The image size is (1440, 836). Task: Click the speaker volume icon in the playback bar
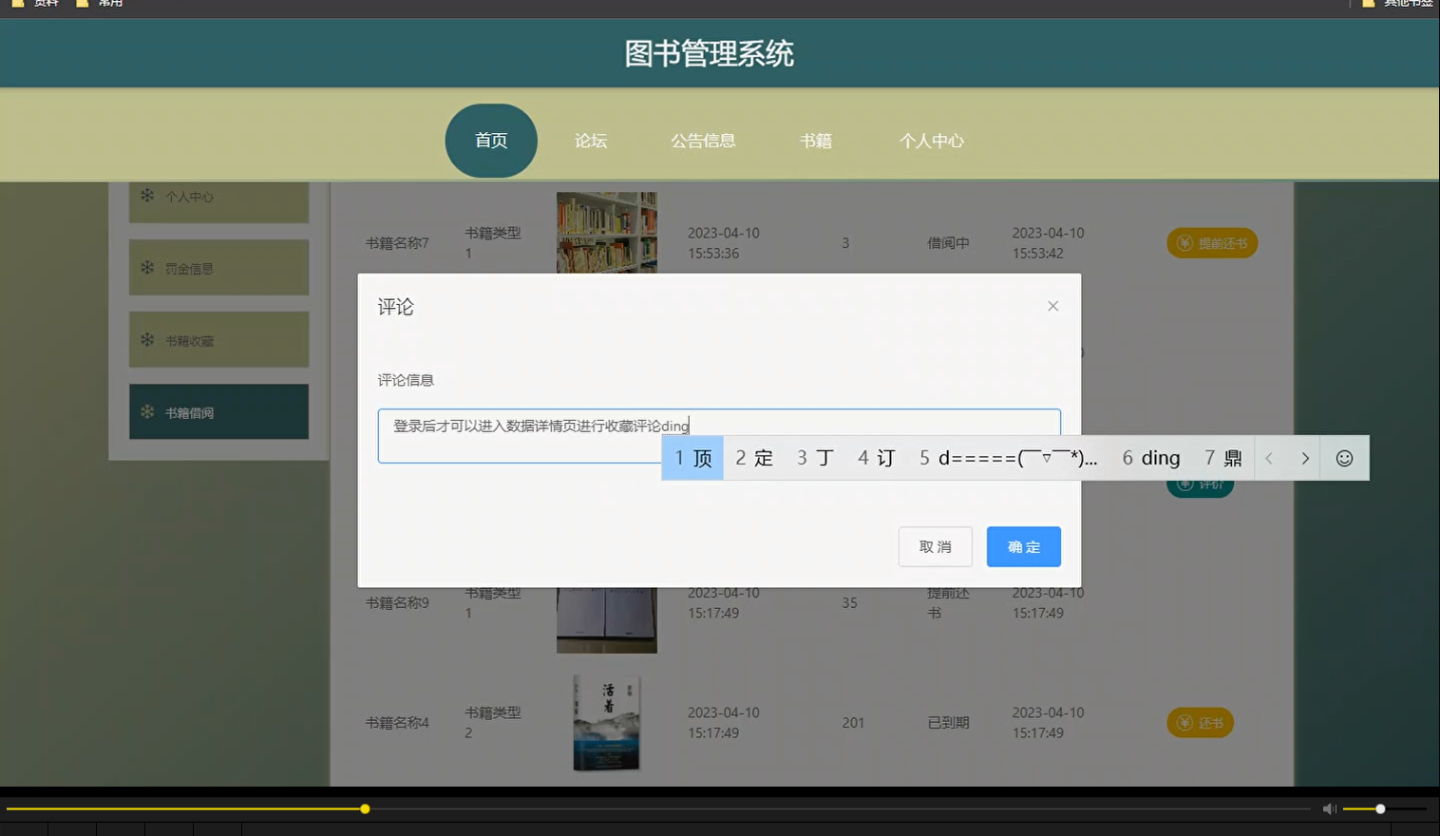pyautogui.click(x=1329, y=808)
